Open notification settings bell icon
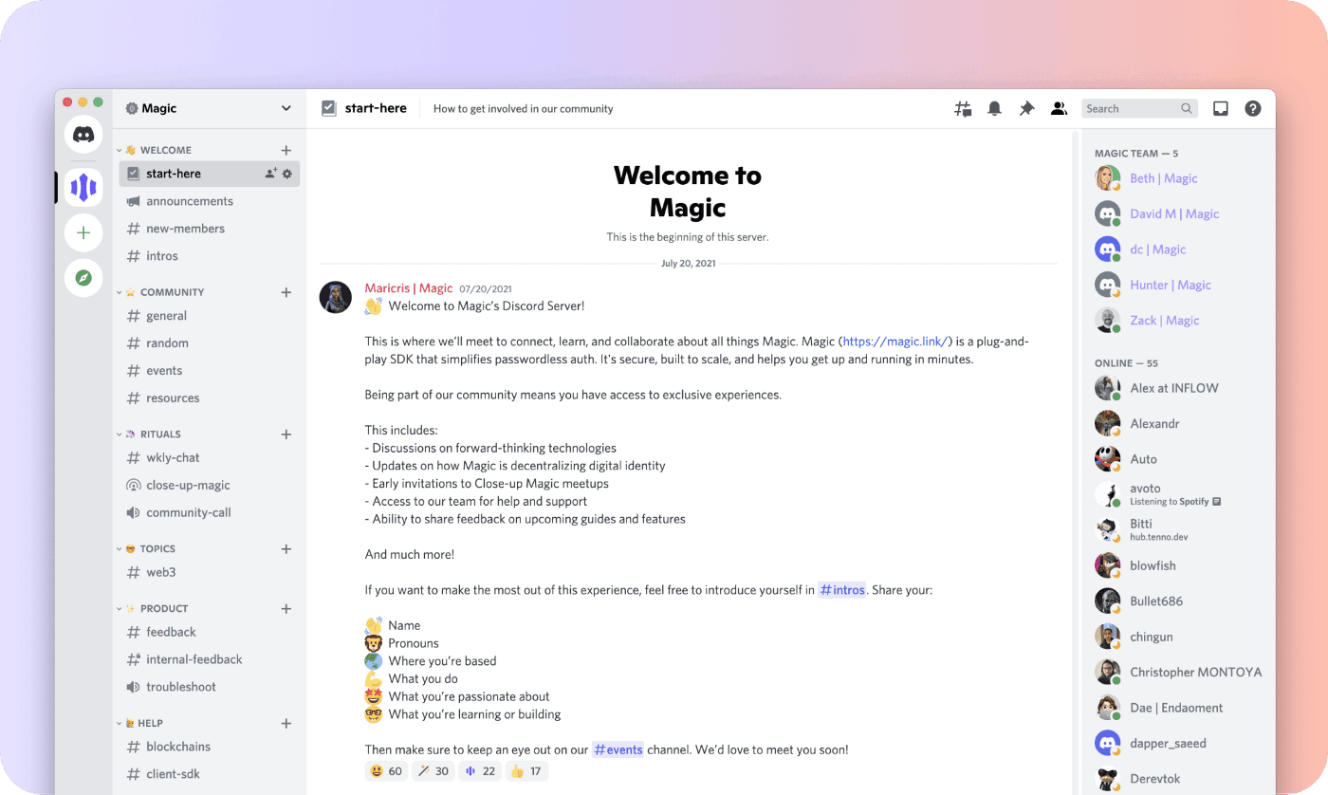This screenshot has height=795, width=1328. (994, 109)
